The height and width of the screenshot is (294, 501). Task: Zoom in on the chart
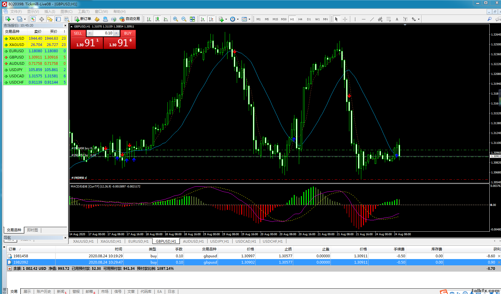click(176, 19)
